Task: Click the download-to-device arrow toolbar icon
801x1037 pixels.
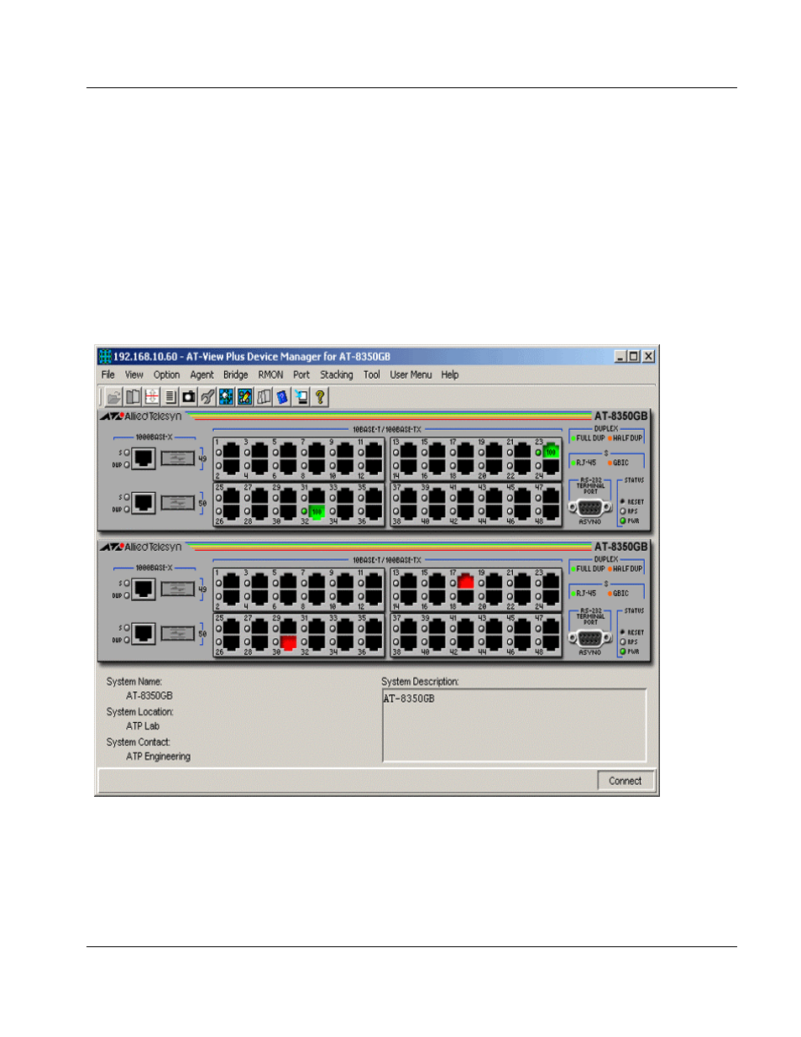Action: [x=301, y=397]
